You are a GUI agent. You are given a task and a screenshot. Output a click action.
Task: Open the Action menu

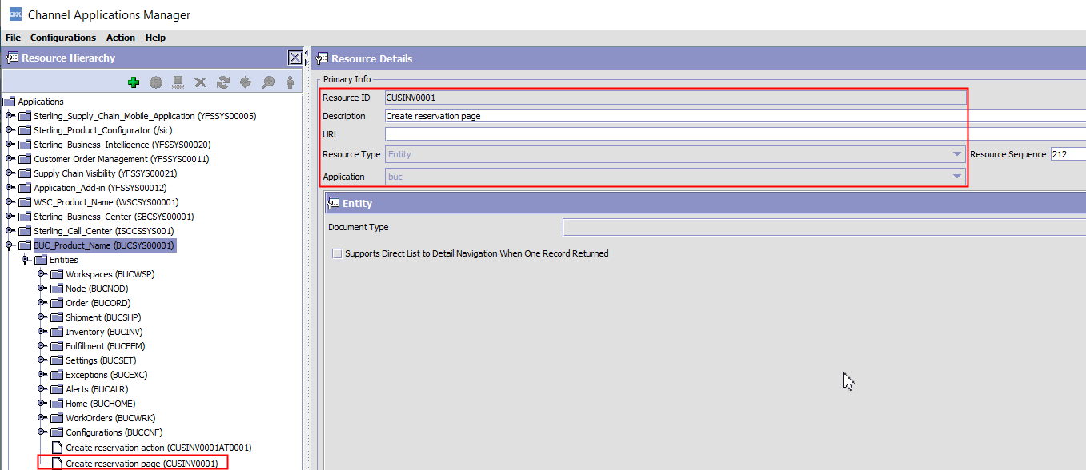(121, 38)
